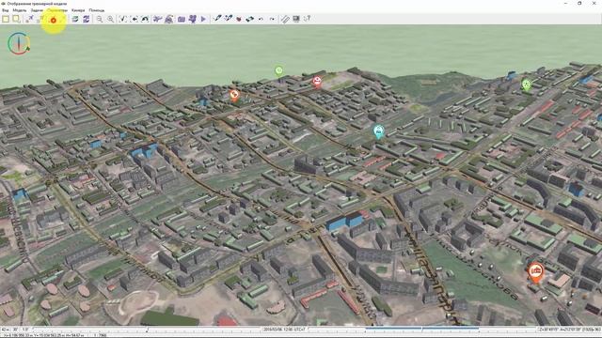Click the red dot toolbar icon
The width and height of the screenshot is (602, 338).
54,20
